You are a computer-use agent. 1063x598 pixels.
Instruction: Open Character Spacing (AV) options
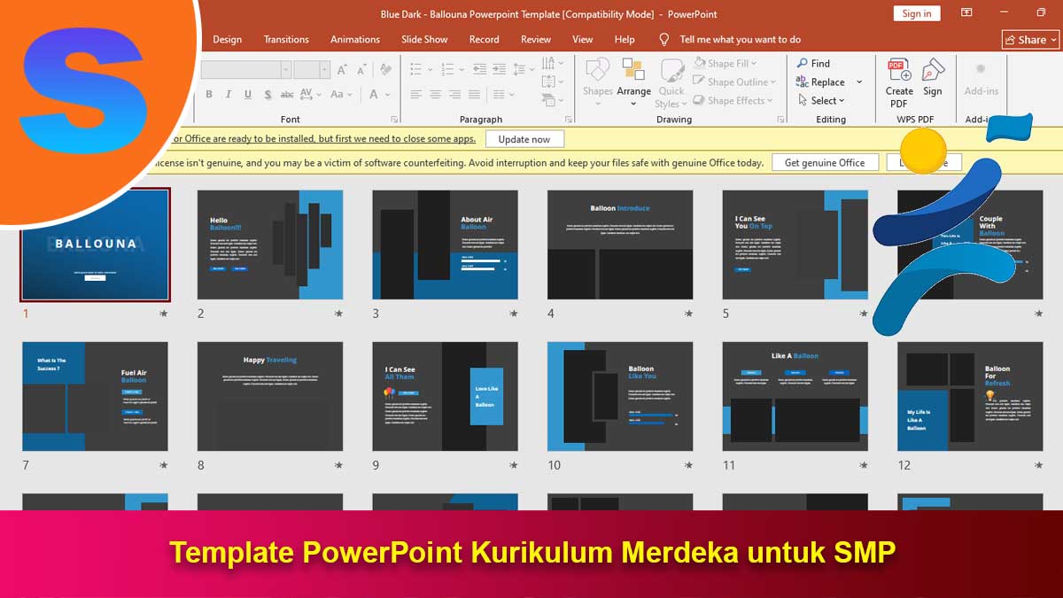[x=310, y=94]
